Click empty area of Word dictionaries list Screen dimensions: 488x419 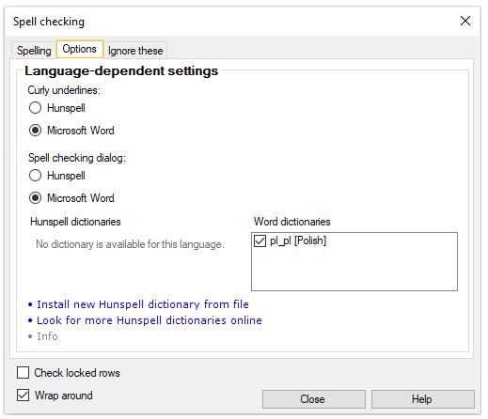(x=354, y=270)
